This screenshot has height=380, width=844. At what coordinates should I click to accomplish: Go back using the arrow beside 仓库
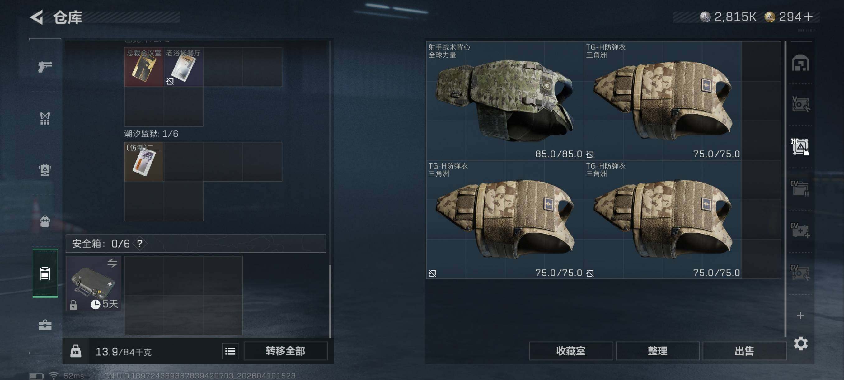[x=37, y=17]
